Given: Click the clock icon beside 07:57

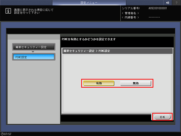Looking at the screenshot, I should coord(2,134).
